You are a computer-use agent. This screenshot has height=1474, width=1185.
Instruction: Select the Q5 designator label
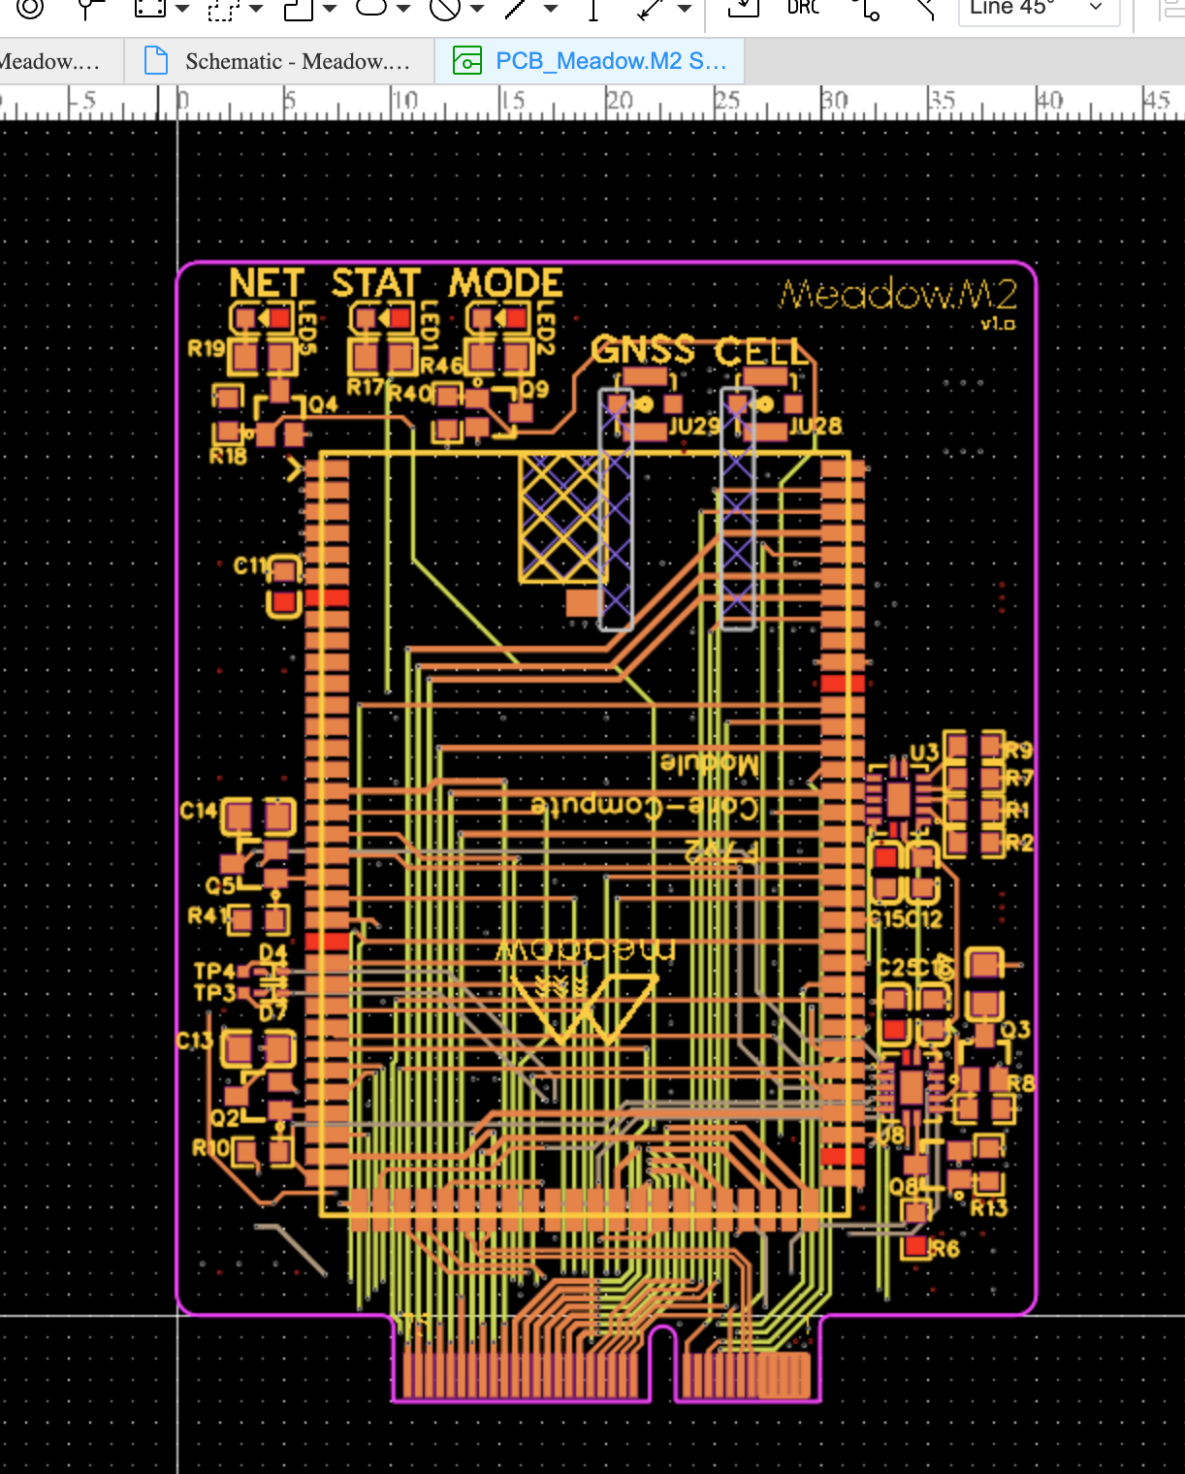click(220, 885)
